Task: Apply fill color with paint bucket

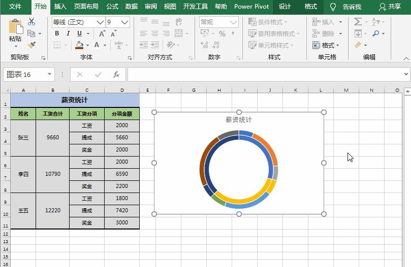Action: (x=79, y=45)
